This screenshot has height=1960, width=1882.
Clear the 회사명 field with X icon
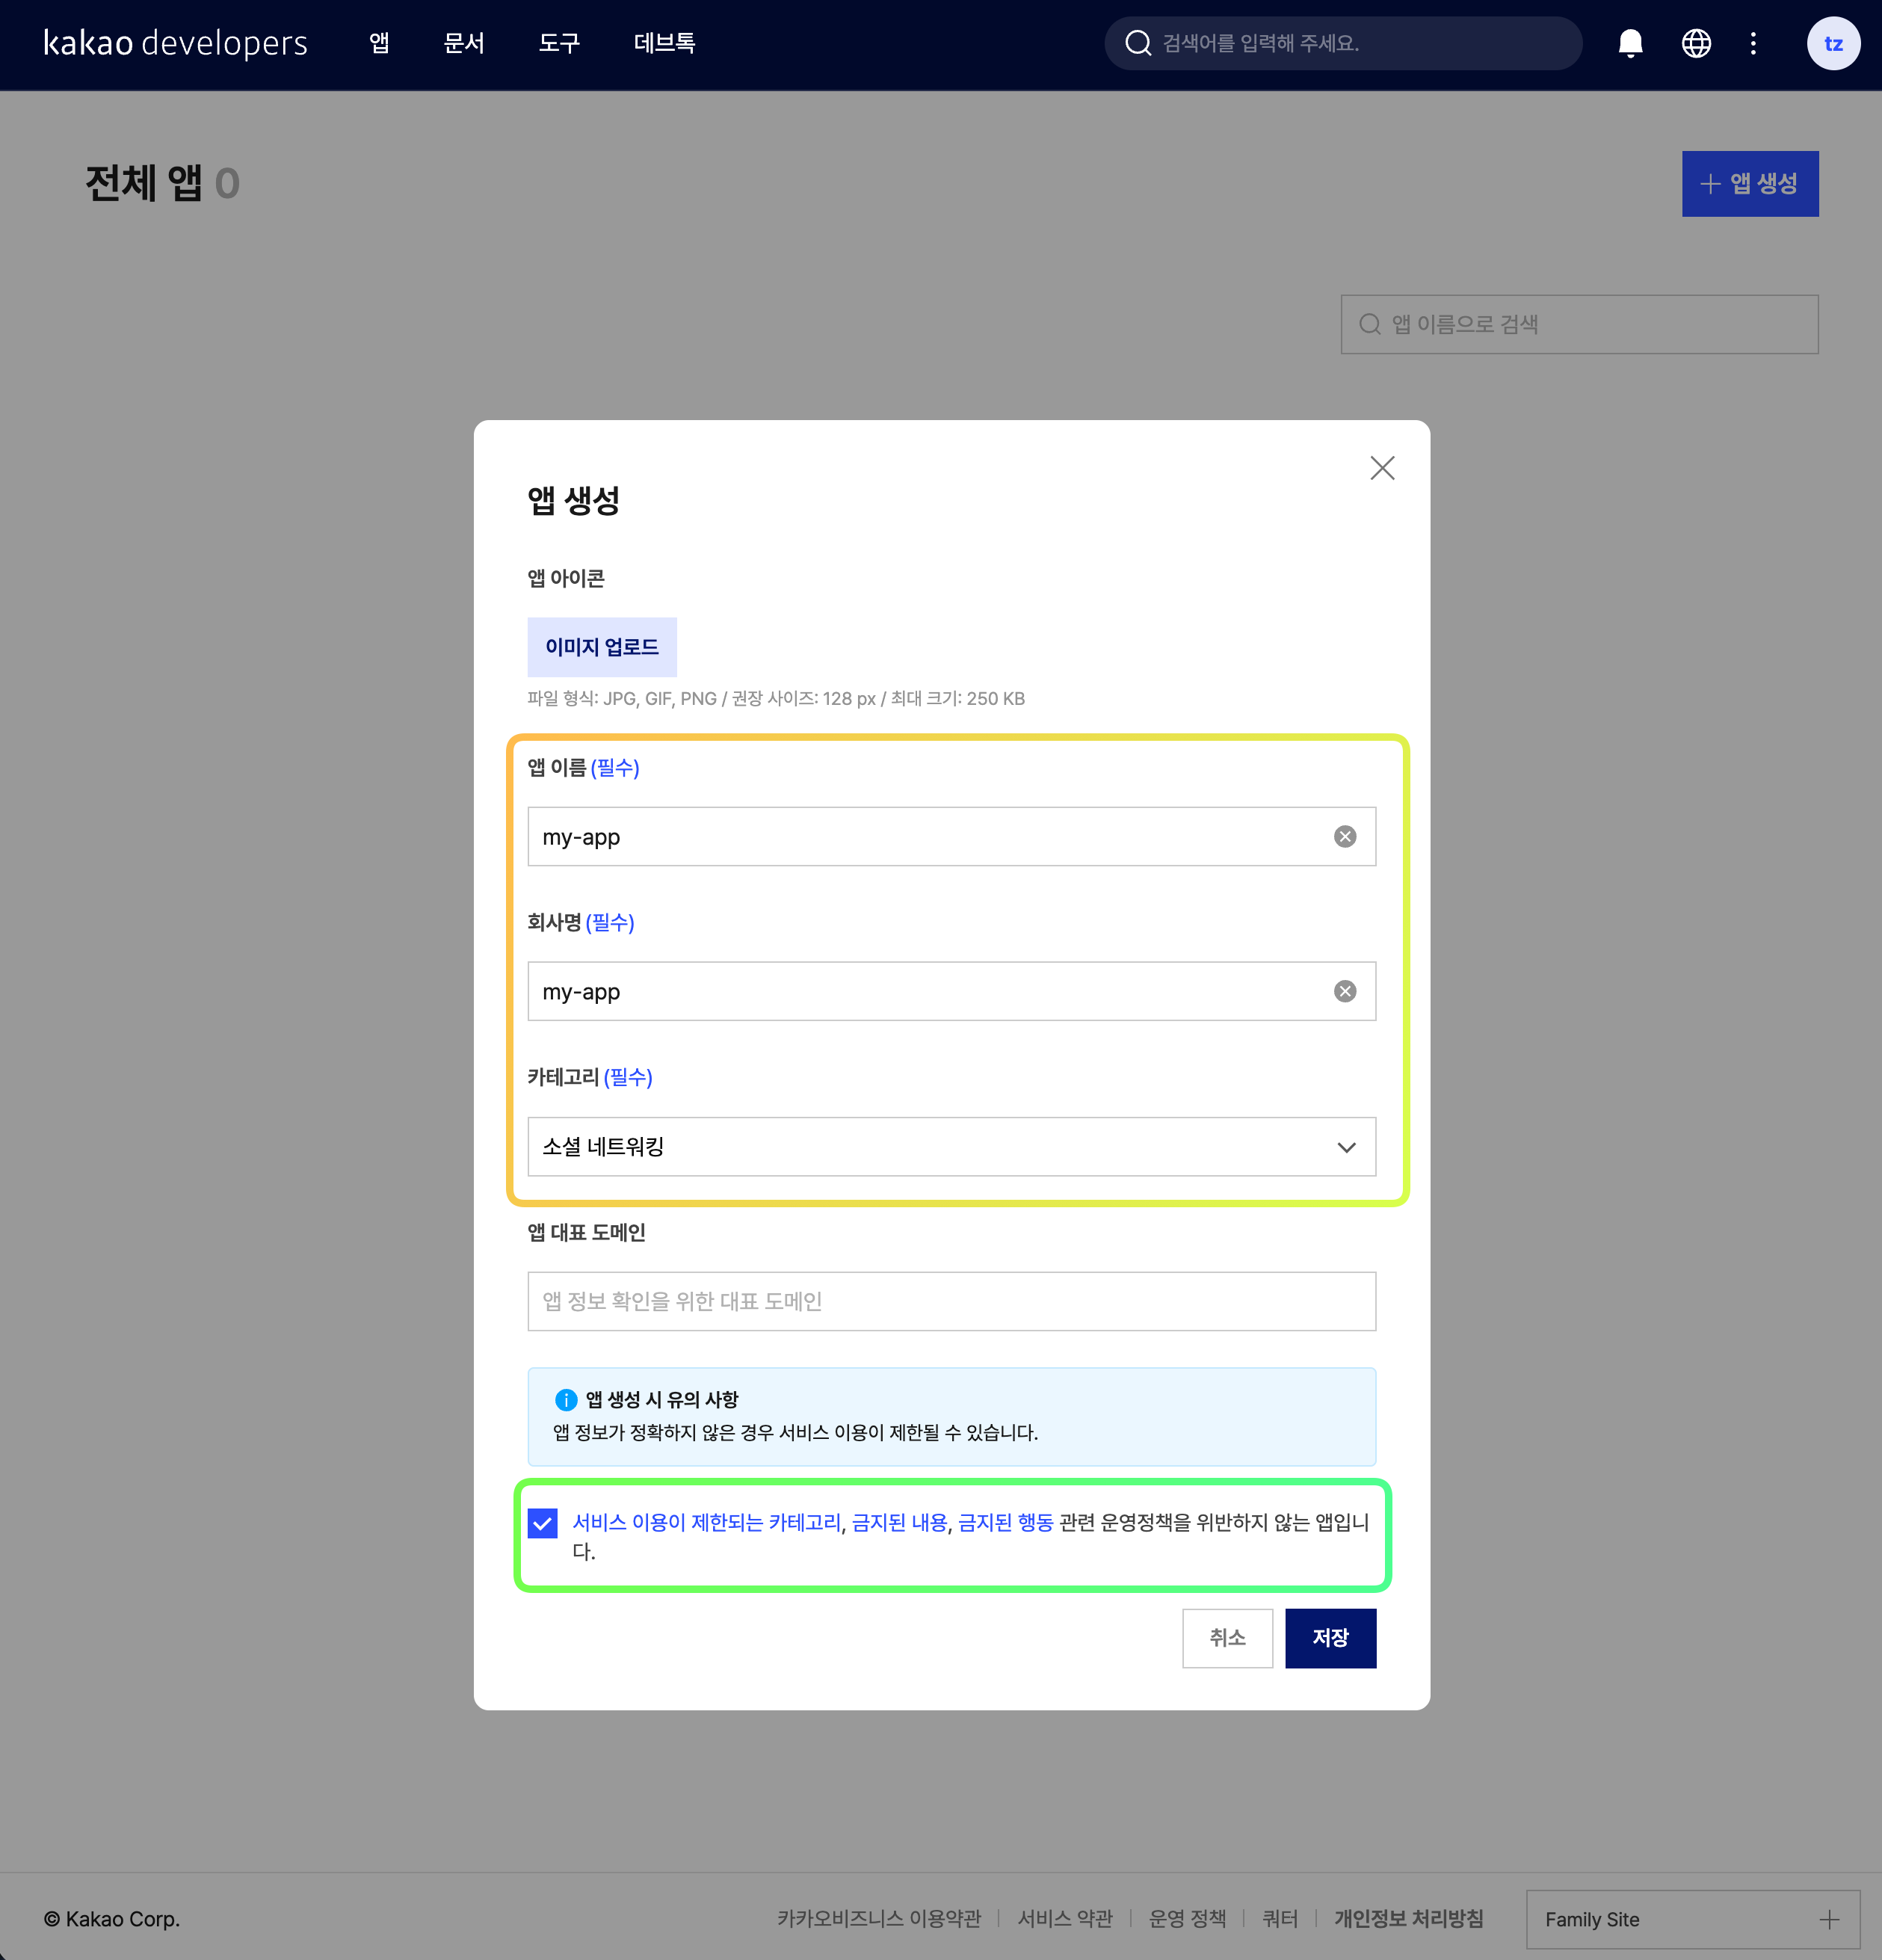pos(1345,991)
